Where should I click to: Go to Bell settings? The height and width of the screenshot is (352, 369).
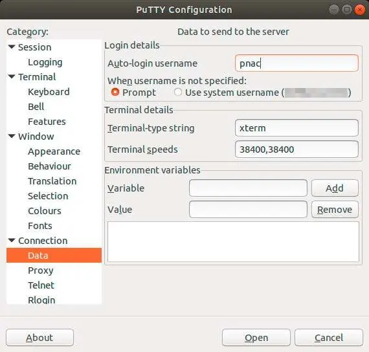36,107
